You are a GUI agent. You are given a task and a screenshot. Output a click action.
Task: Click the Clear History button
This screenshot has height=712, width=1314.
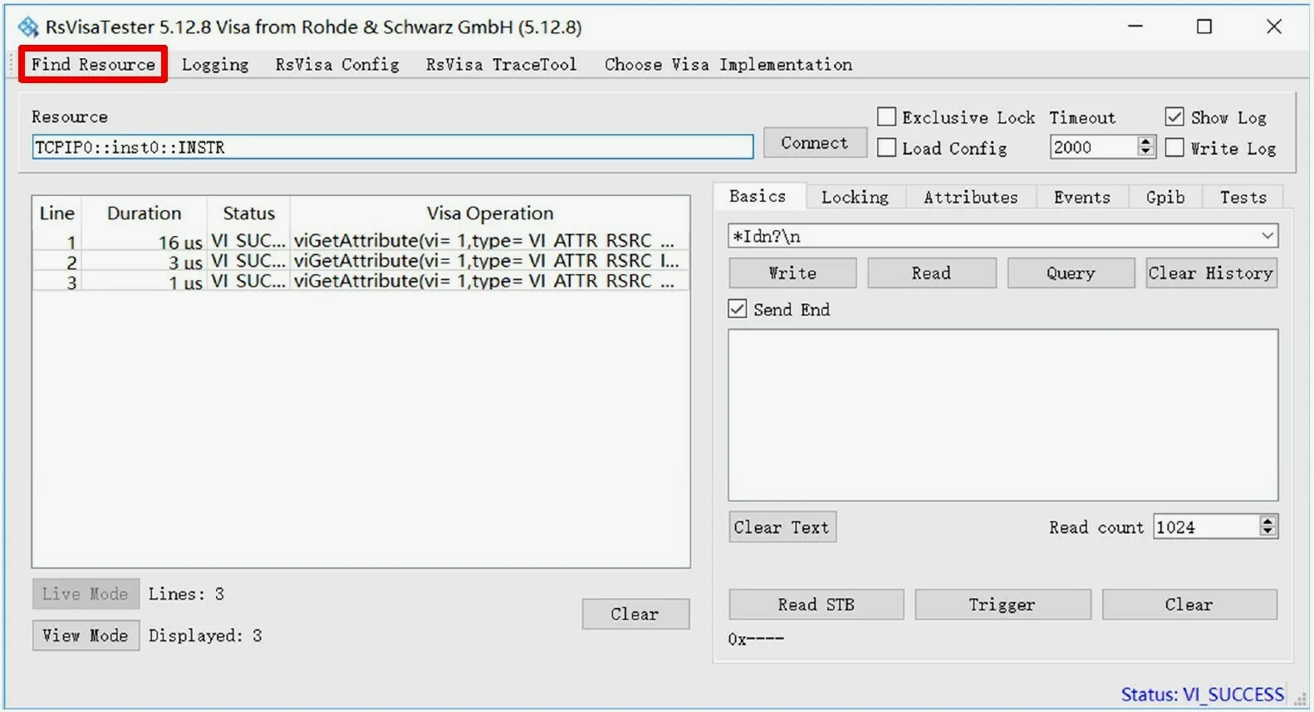tap(1211, 273)
